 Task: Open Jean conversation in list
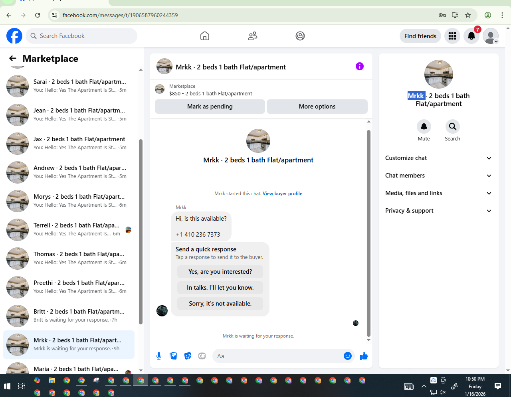click(69, 115)
